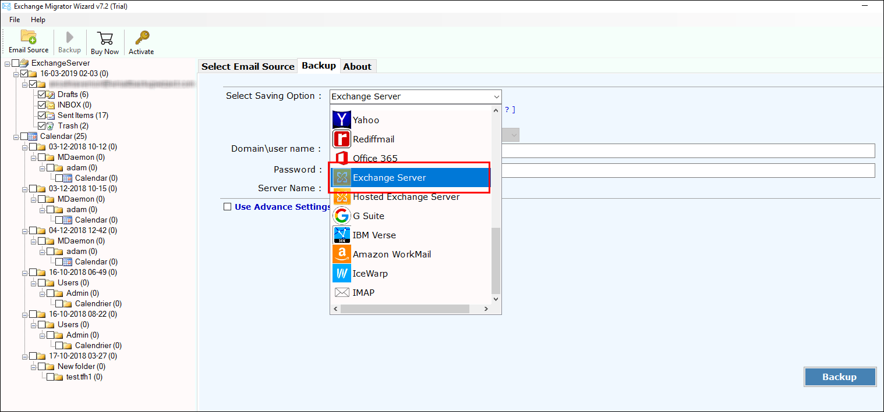Uncheck the Drafts folder
The image size is (884, 412).
pyautogui.click(x=42, y=94)
